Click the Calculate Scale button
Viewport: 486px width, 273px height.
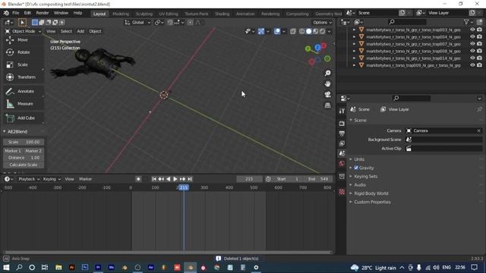coord(24,165)
